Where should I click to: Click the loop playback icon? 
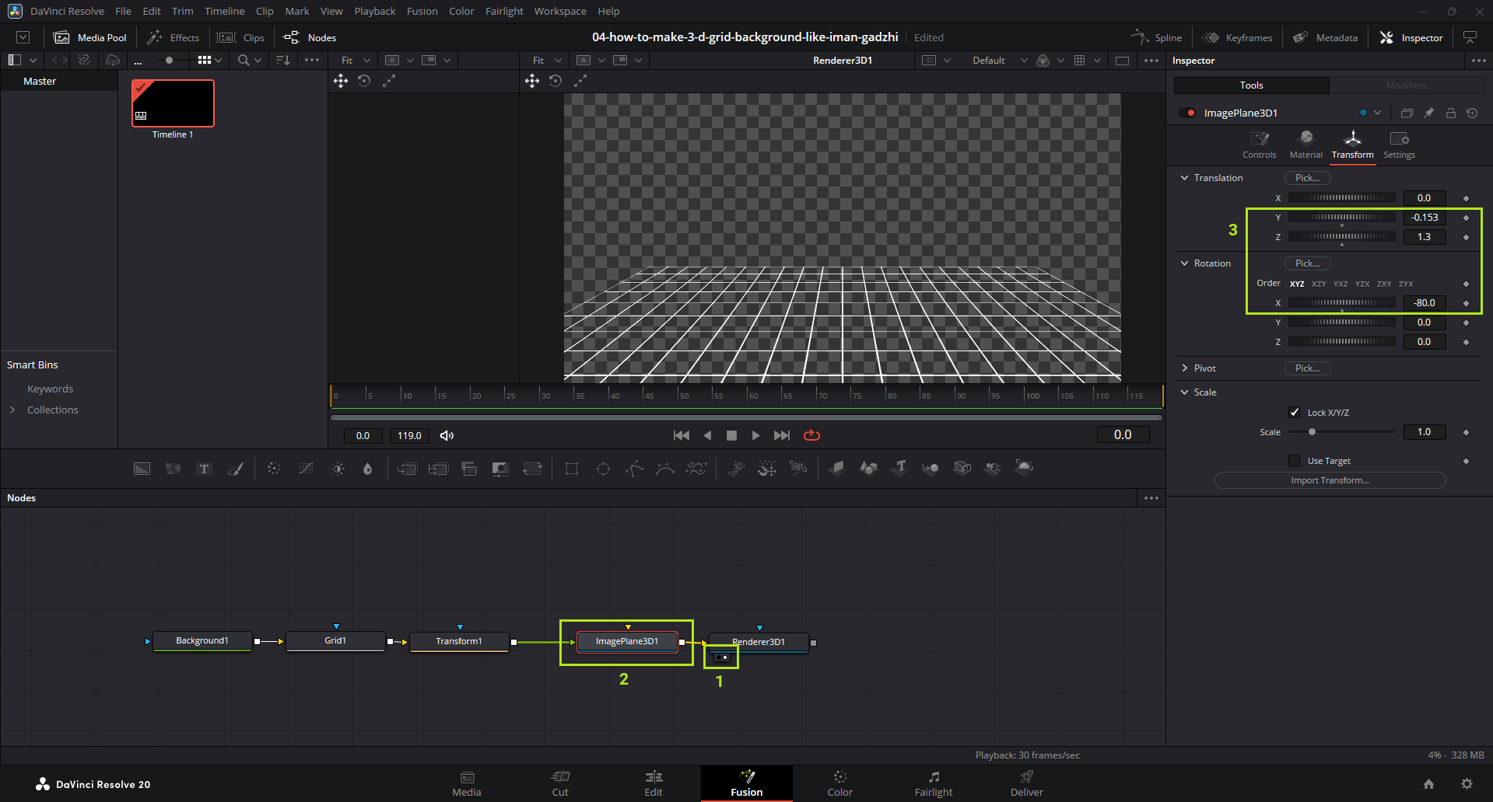[x=811, y=435]
